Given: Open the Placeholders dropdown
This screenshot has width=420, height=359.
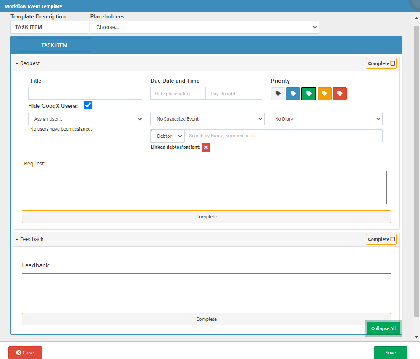Looking at the screenshot, I should coord(205,27).
